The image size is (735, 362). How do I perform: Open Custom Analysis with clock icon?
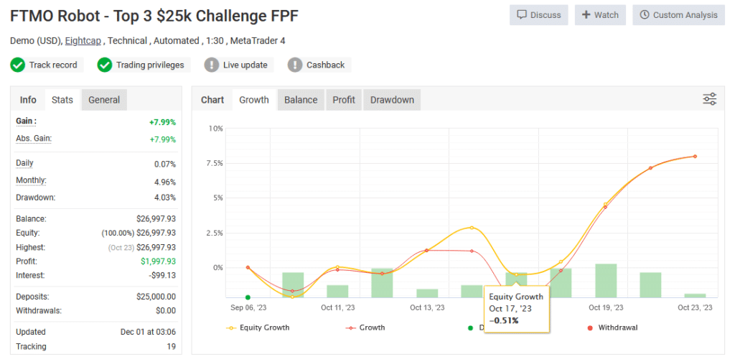(x=678, y=15)
